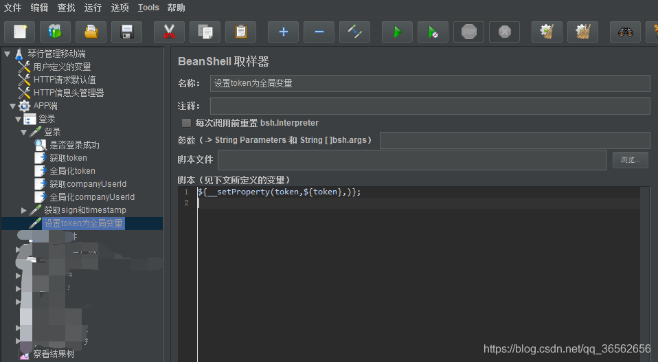The image size is (658, 362).
Task: Open the Tools menu
Action: tap(148, 8)
